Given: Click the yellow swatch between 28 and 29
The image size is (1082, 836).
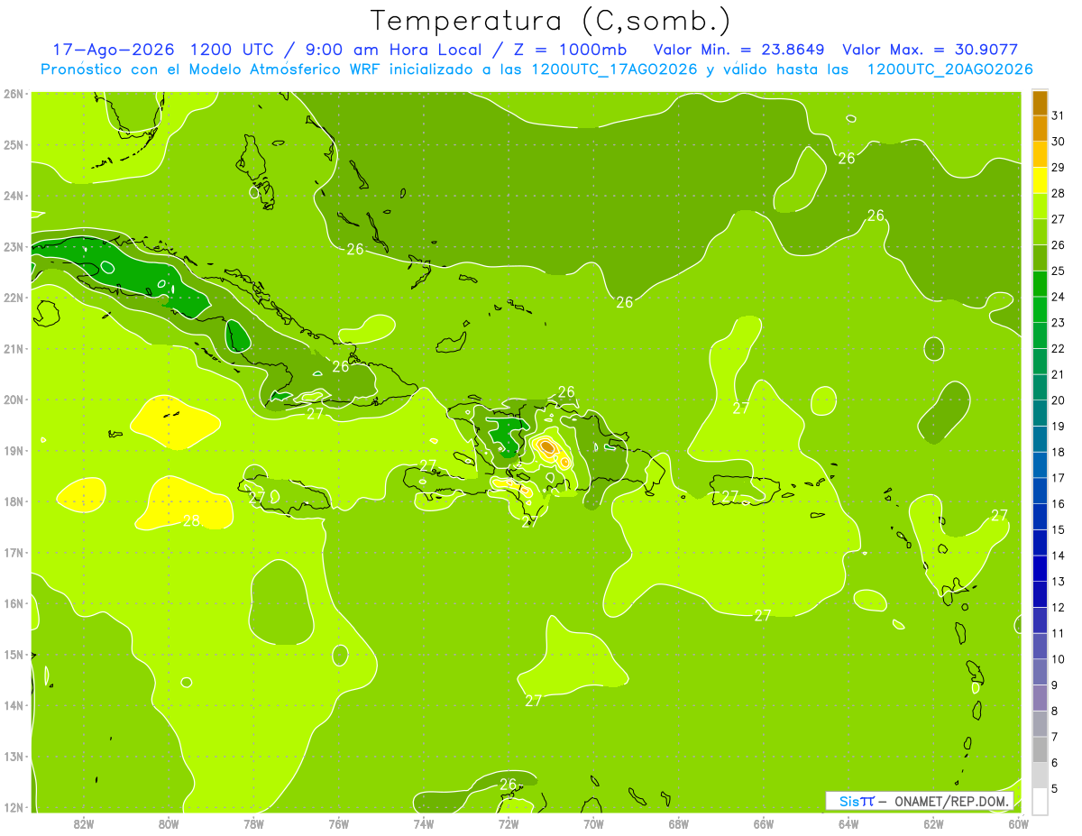Looking at the screenshot, I should 1040,180.
